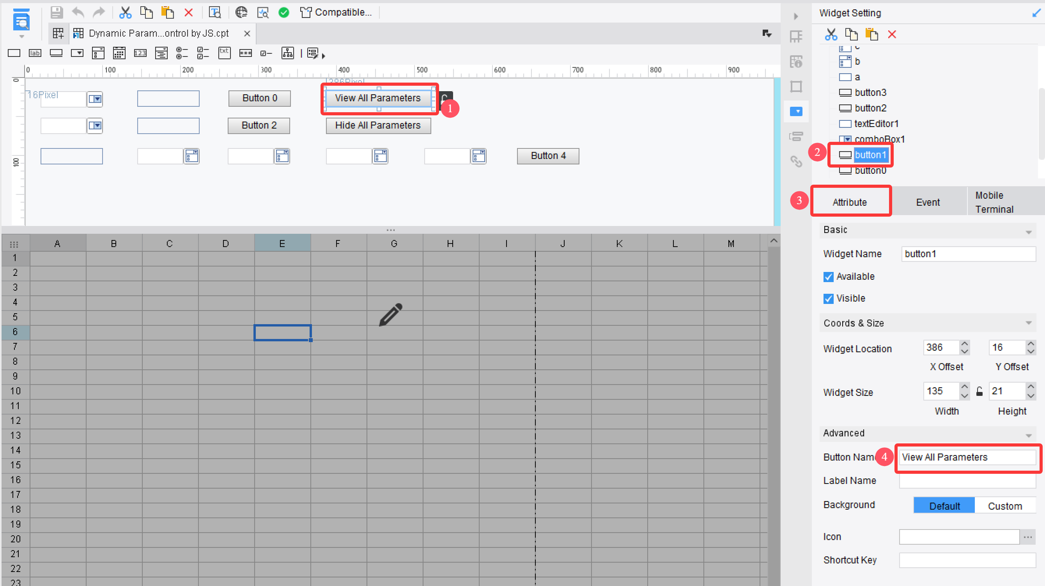
Task: Collapse the Advanced section
Action: tap(1028, 435)
